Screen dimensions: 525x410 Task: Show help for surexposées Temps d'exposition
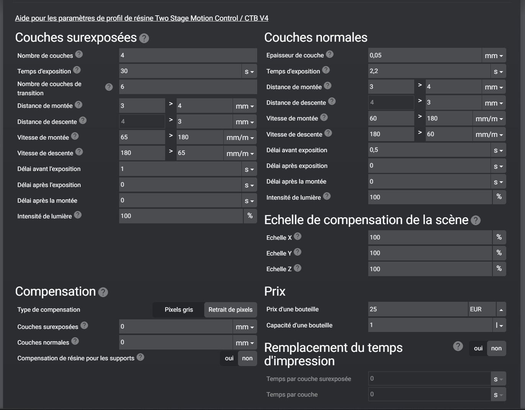click(x=77, y=70)
